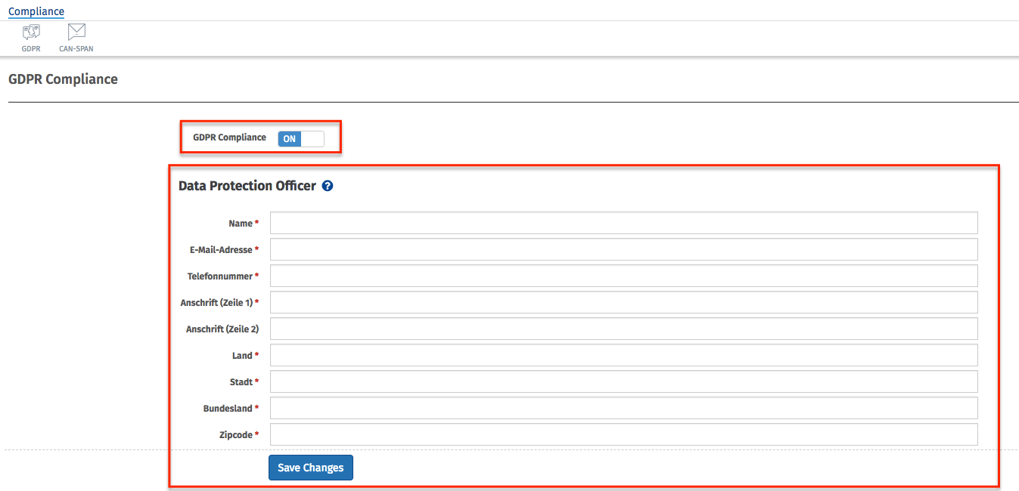The height and width of the screenshot is (491, 1019).
Task: Click into the Zipcode field
Action: click(x=623, y=434)
